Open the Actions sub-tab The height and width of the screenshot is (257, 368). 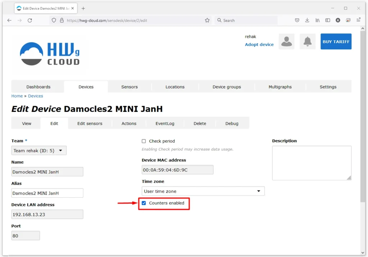pos(129,123)
